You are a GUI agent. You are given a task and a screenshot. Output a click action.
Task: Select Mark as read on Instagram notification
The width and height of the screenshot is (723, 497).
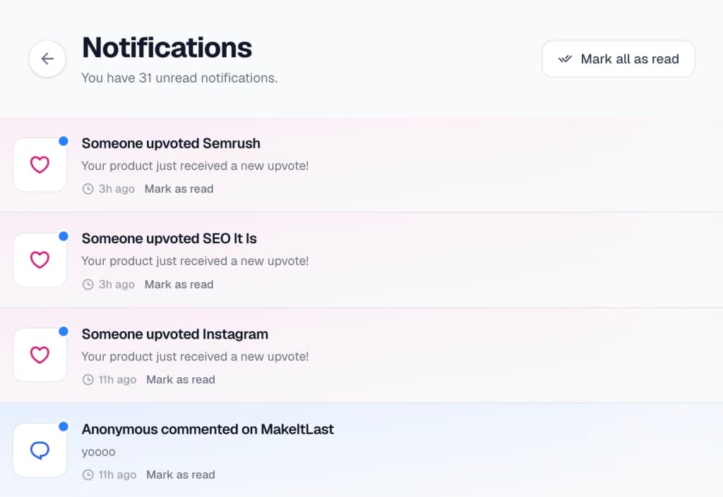180,379
